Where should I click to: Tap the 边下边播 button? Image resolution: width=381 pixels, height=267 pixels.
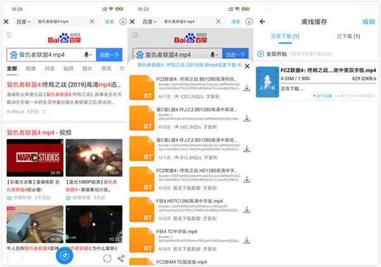[323, 96]
